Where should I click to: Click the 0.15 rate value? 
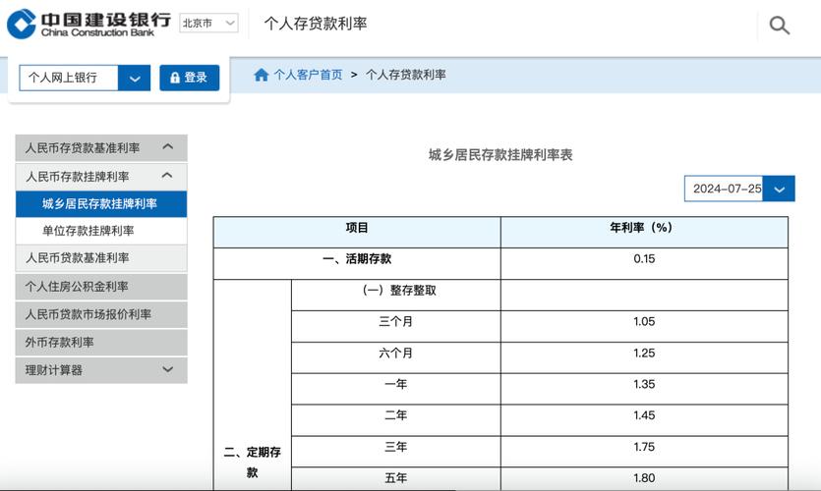click(x=644, y=259)
